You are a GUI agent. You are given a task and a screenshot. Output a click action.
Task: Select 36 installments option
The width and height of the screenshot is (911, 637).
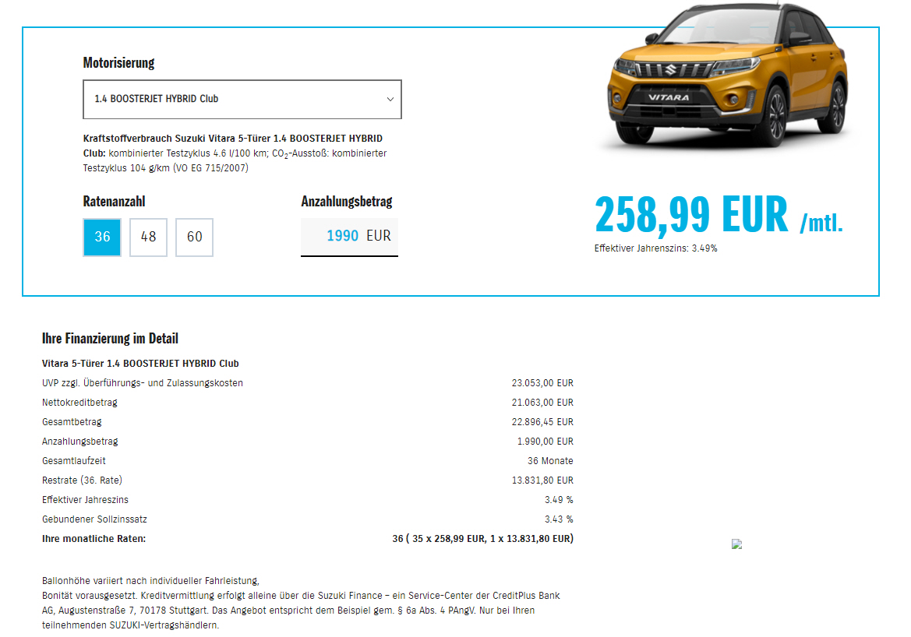click(102, 237)
